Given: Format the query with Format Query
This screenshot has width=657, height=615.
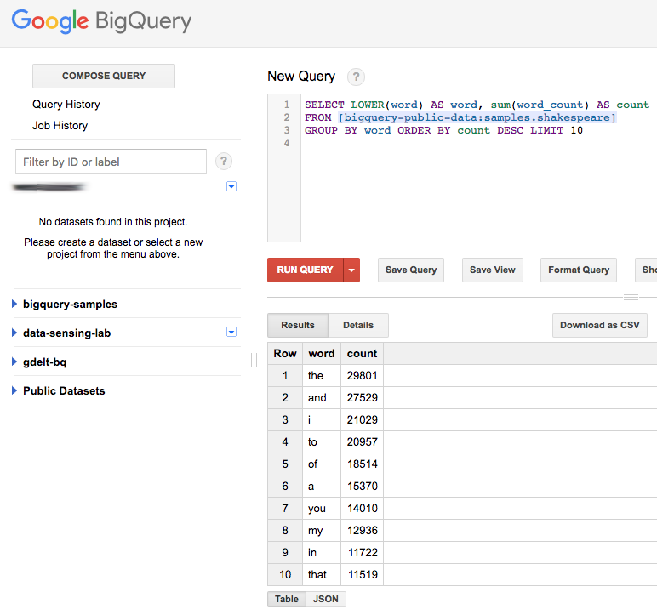Looking at the screenshot, I should click(x=579, y=270).
